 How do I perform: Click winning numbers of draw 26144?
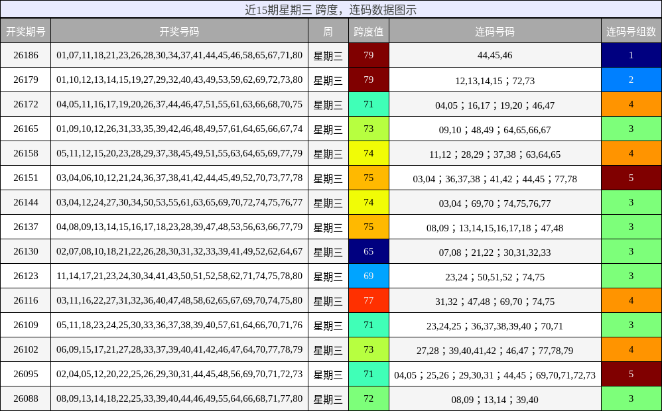pos(180,202)
